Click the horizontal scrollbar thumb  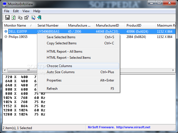(23, 70)
